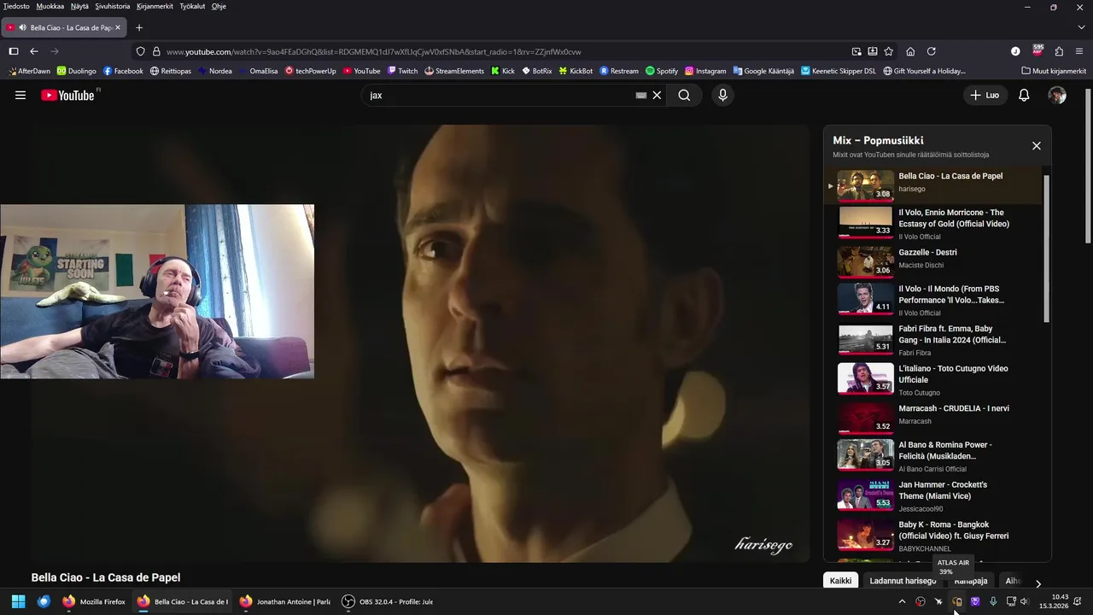Open the Instagram bookmark

point(705,71)
